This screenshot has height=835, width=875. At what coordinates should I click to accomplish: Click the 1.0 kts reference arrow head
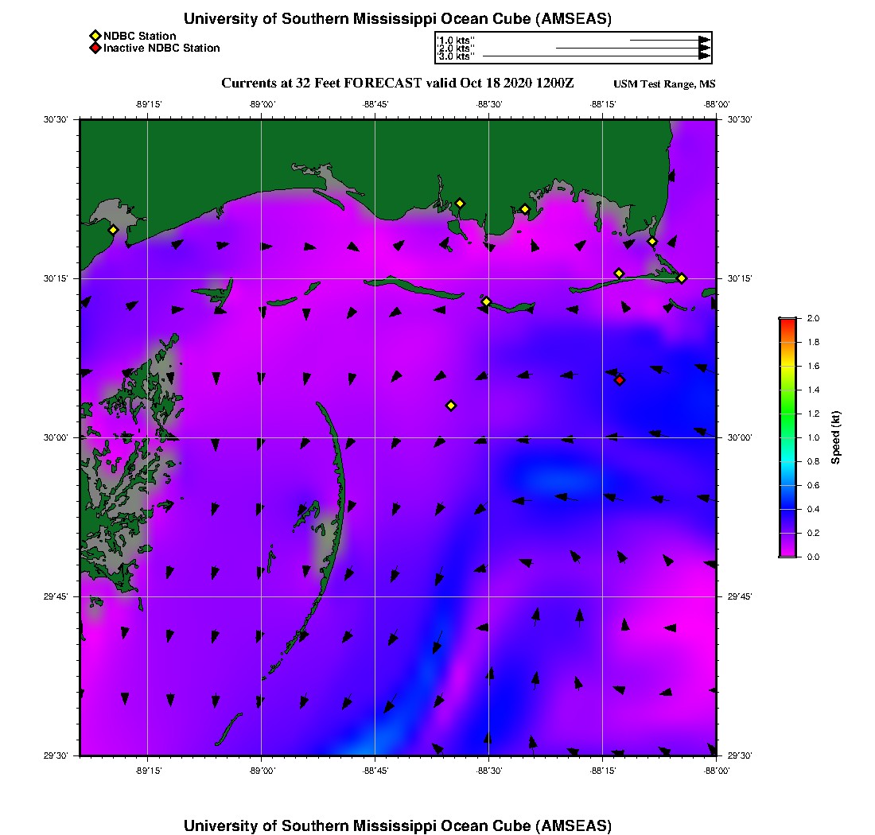tap(704, 40)
